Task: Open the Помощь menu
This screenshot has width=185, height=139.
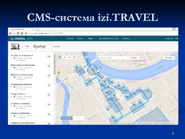Action: click(127, 39)
